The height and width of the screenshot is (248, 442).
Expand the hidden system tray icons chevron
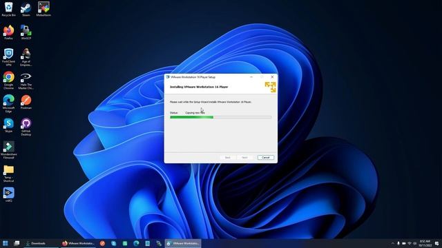tap(393, 243)
